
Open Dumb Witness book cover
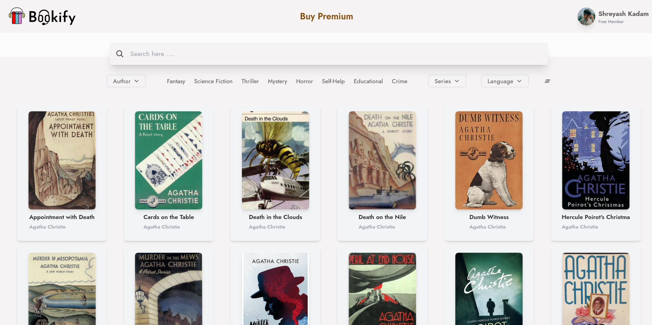pyautogui.click(x=489, y=160)
